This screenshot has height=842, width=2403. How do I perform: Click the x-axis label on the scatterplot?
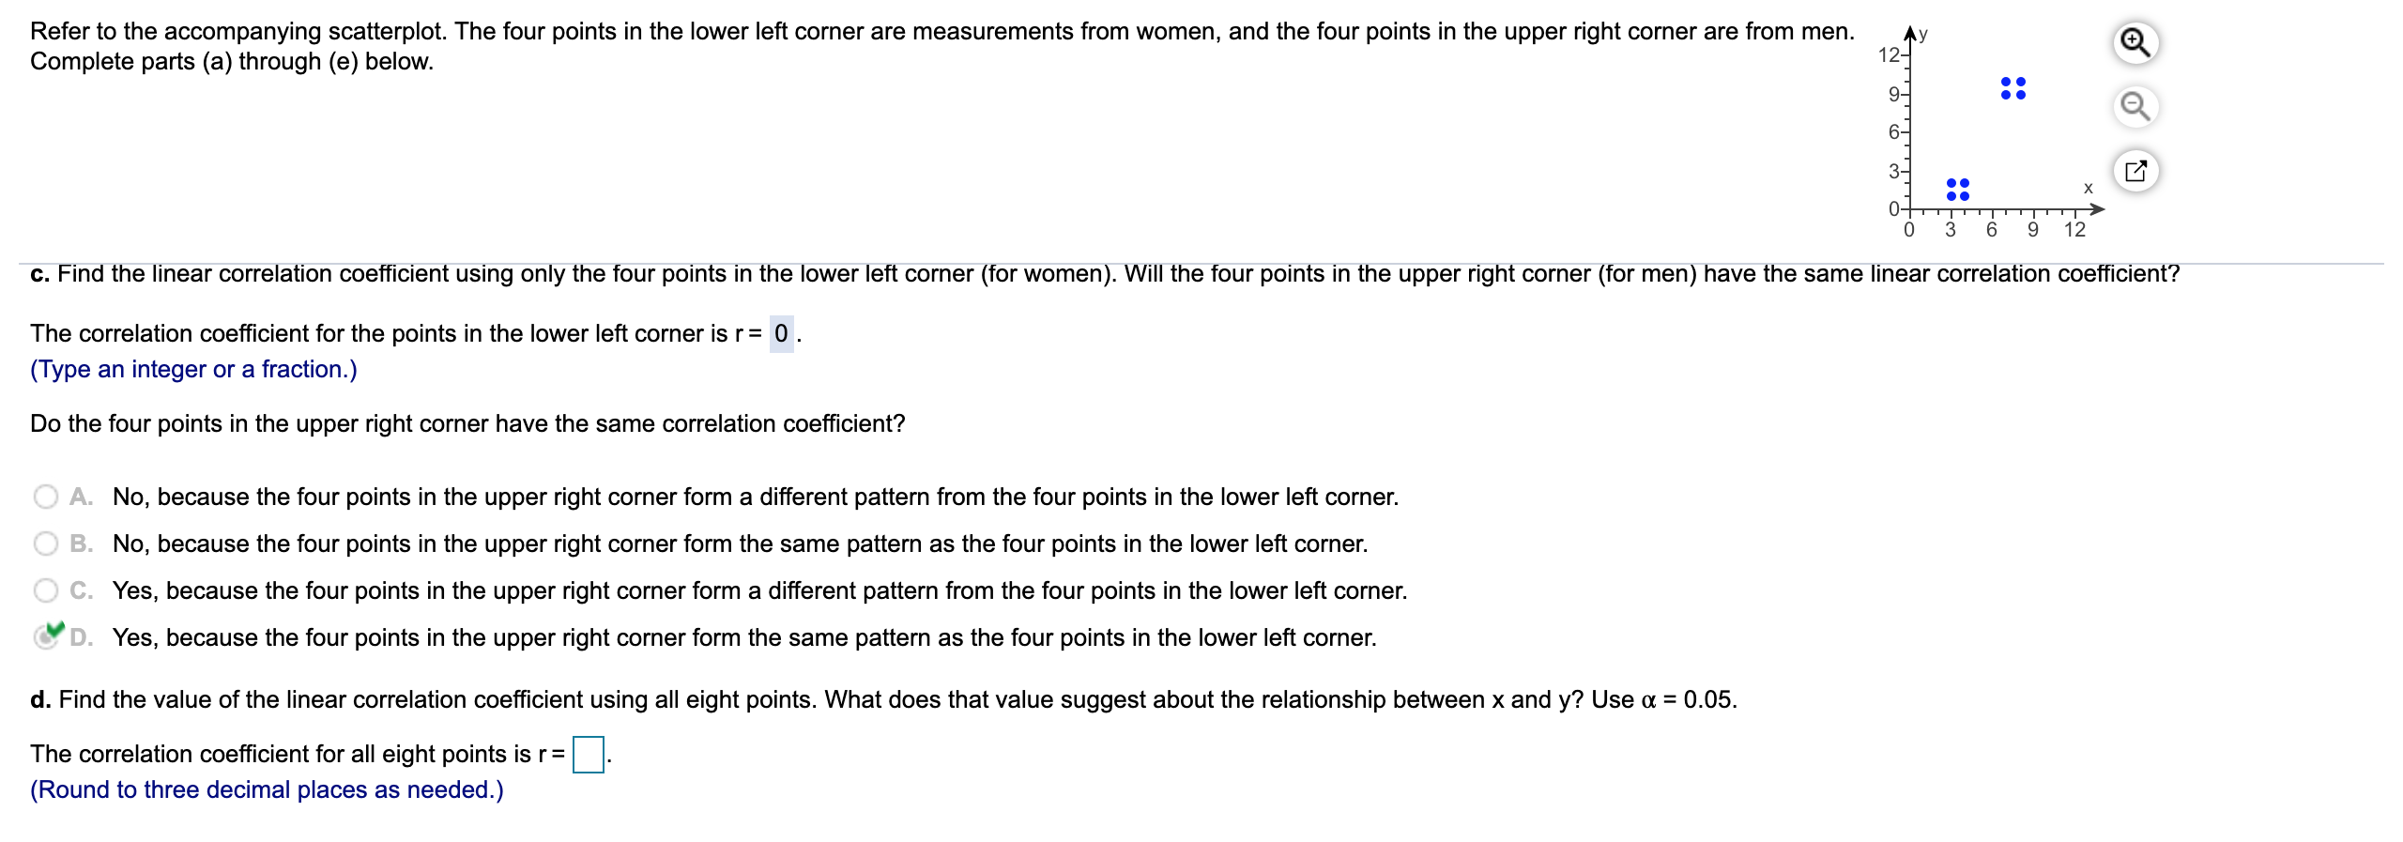pyautogui.click(x=2088, y=188)
